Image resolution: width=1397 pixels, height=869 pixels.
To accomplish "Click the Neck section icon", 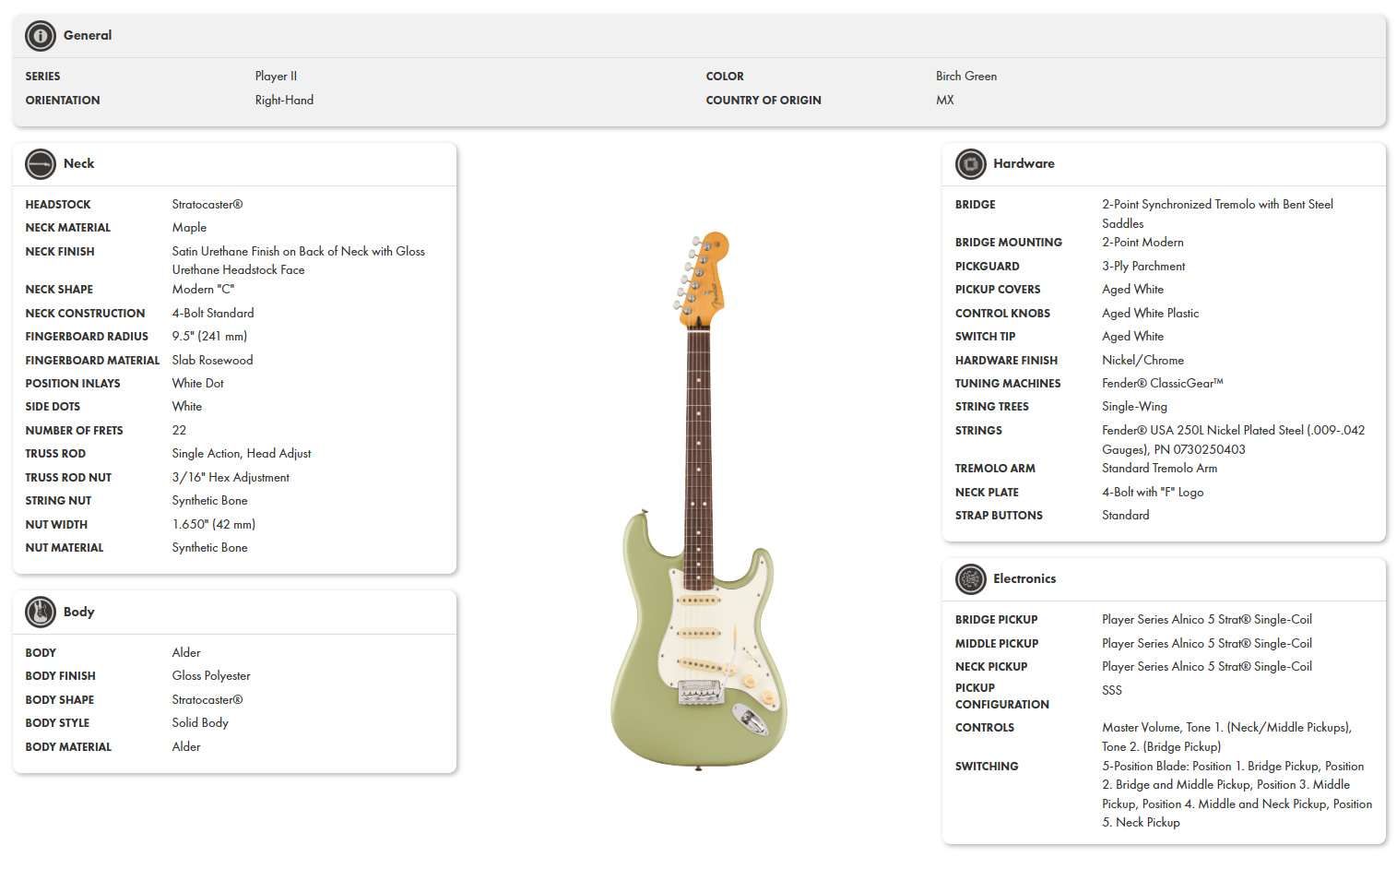I will point(41,164).
